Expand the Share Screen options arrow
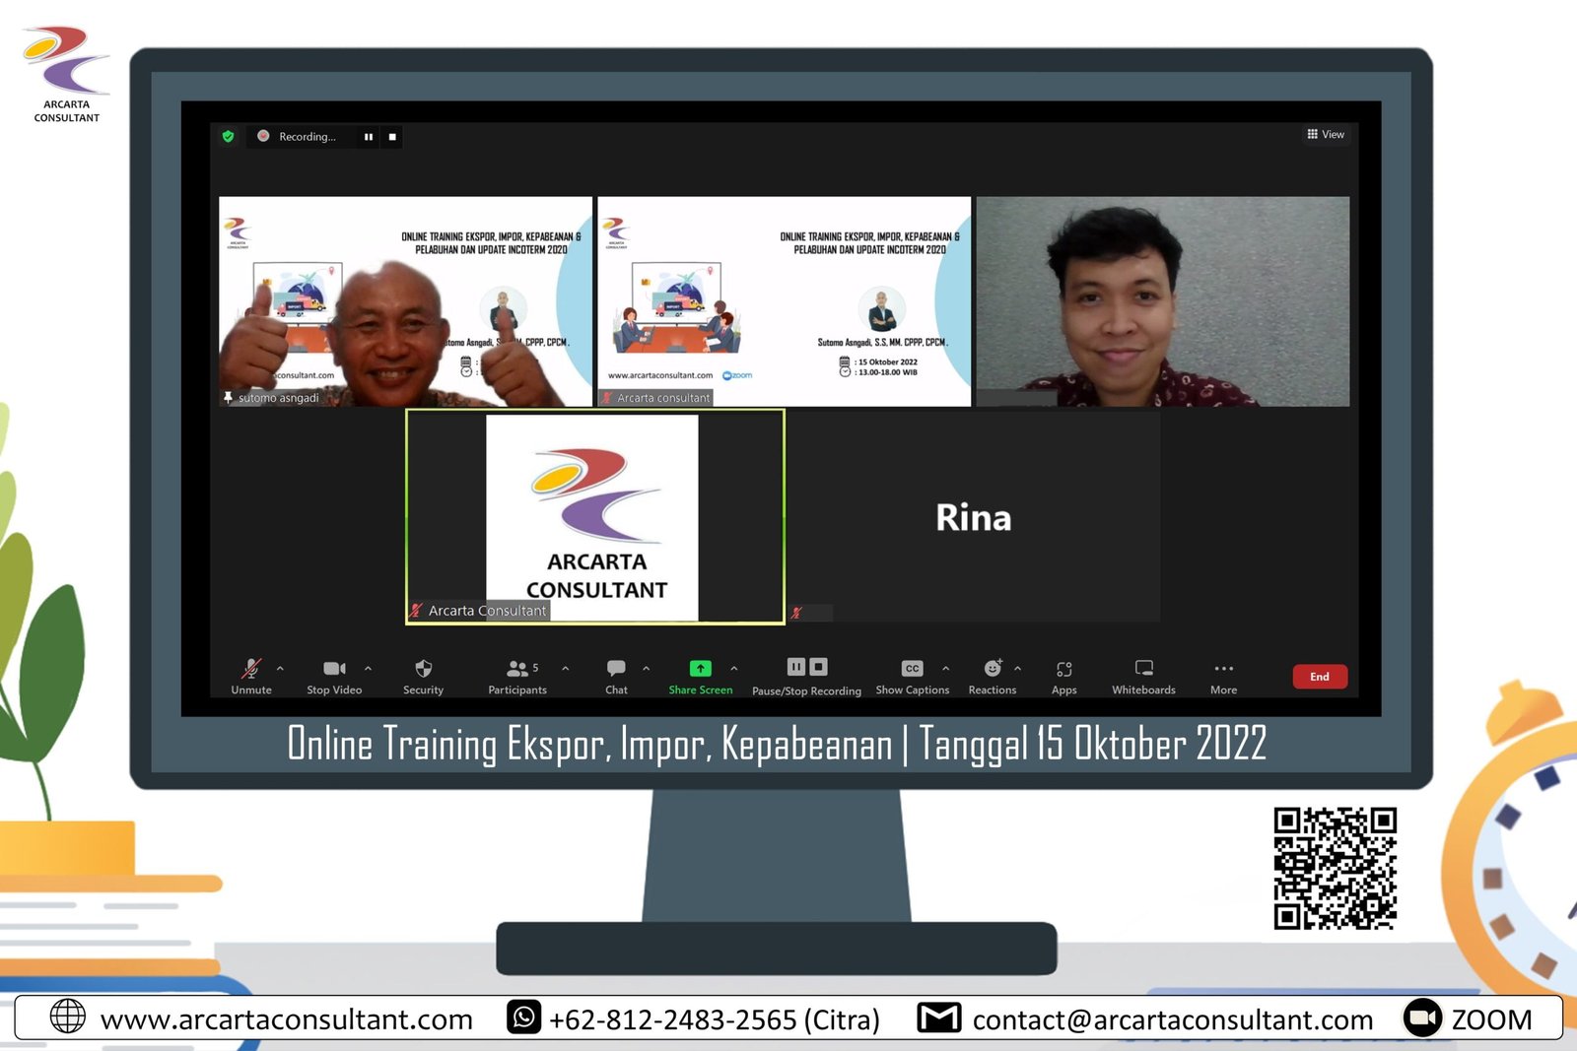 coord(734,669)
